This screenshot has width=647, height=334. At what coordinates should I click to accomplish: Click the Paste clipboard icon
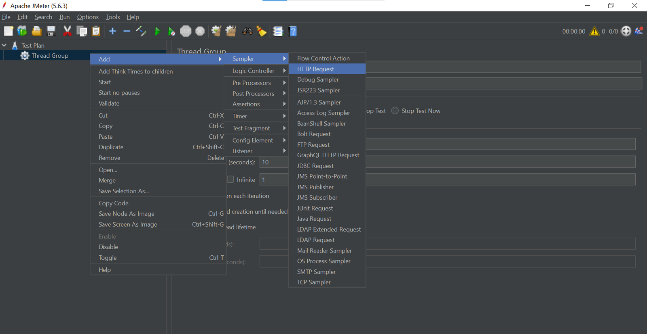click(x=96, y=31)
